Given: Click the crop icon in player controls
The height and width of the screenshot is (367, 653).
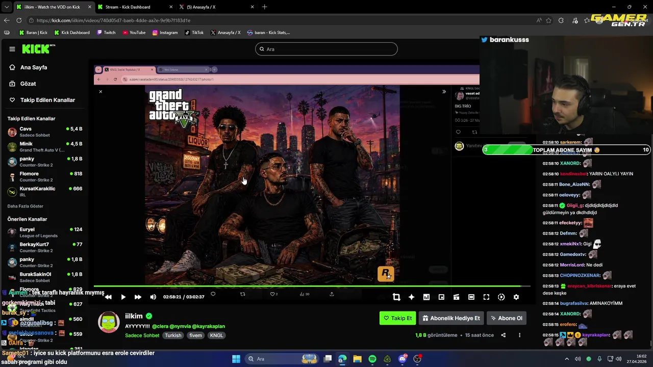Looking at the screenshot, I should (396, 297).
